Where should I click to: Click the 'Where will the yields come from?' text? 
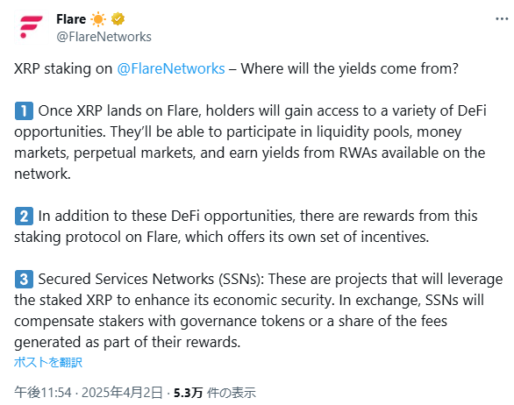[349, 68]
